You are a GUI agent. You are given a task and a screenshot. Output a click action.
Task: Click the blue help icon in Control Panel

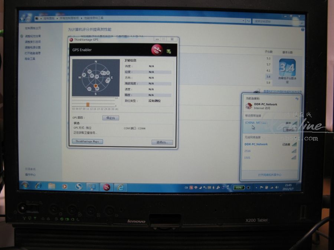click(303, 30)
